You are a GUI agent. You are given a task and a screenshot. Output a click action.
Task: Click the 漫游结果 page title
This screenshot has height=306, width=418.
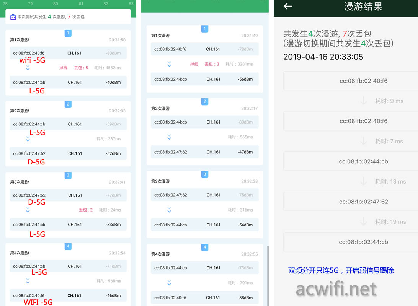363,7
